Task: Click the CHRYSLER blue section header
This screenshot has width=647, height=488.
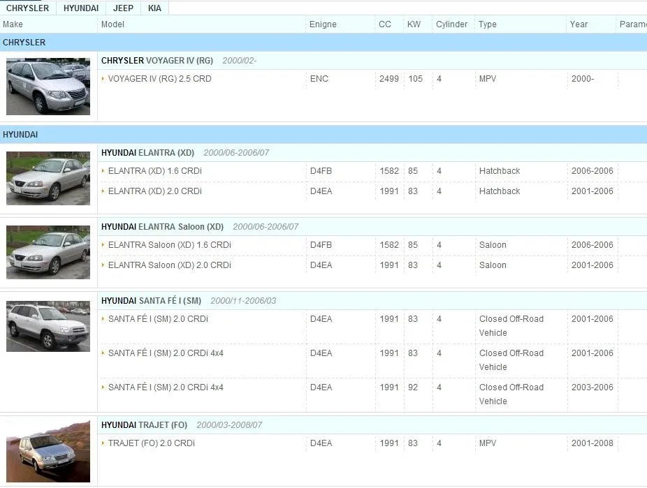Action: pos(323,43)
